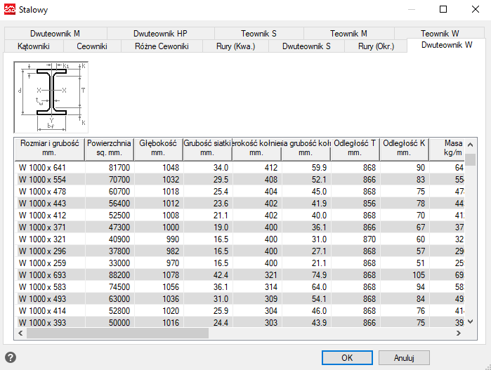Click the Rozmiar i grubość column header
The image size is (491, 370).
49,147
